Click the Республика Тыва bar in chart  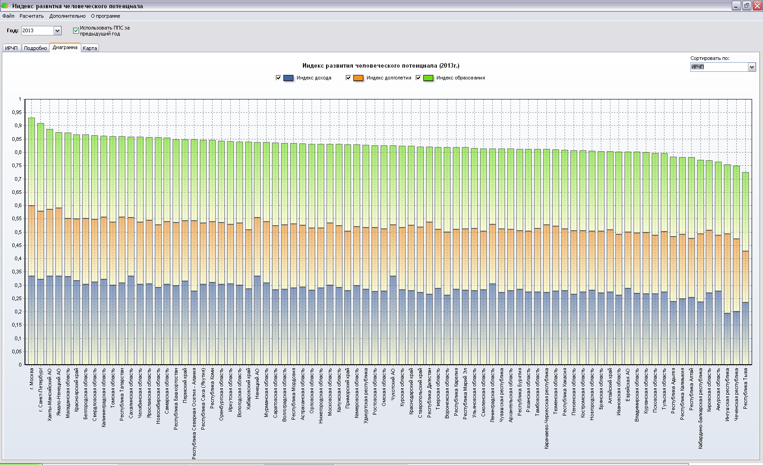[x=745, y=268]
